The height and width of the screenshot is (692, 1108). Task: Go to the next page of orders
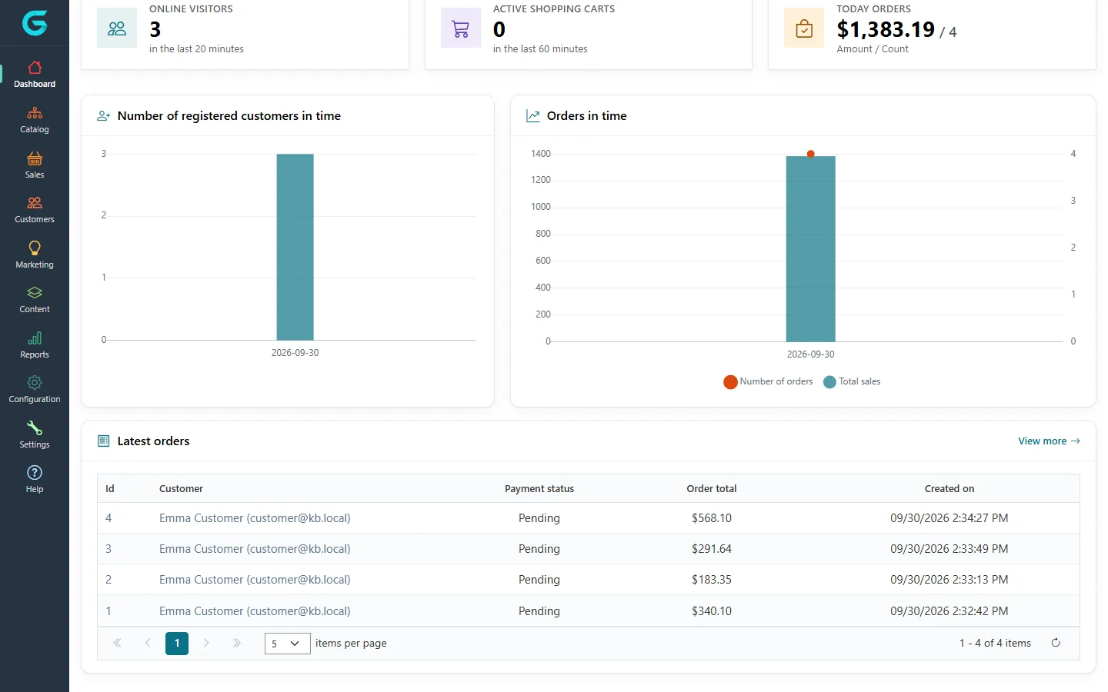[206, 644]
